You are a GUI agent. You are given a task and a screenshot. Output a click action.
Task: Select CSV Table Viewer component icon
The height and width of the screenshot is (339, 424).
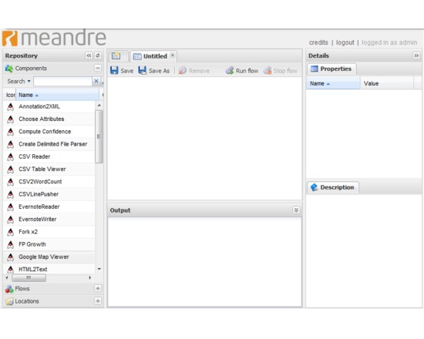pos(11,169)
